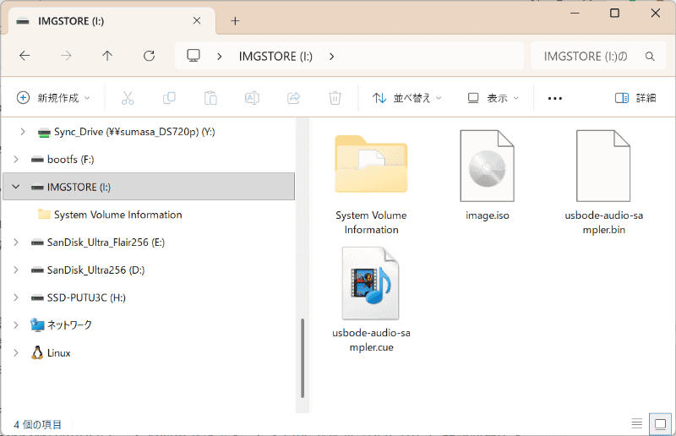The width and height of the screenshot is (676, 436).
Task: Click the search magnifier icon
Action: (650, 56)
